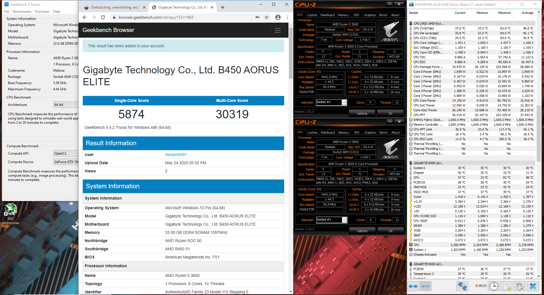
Task: Open Geekbench Browser hamburger menu
Action: [x=278, y=30]
